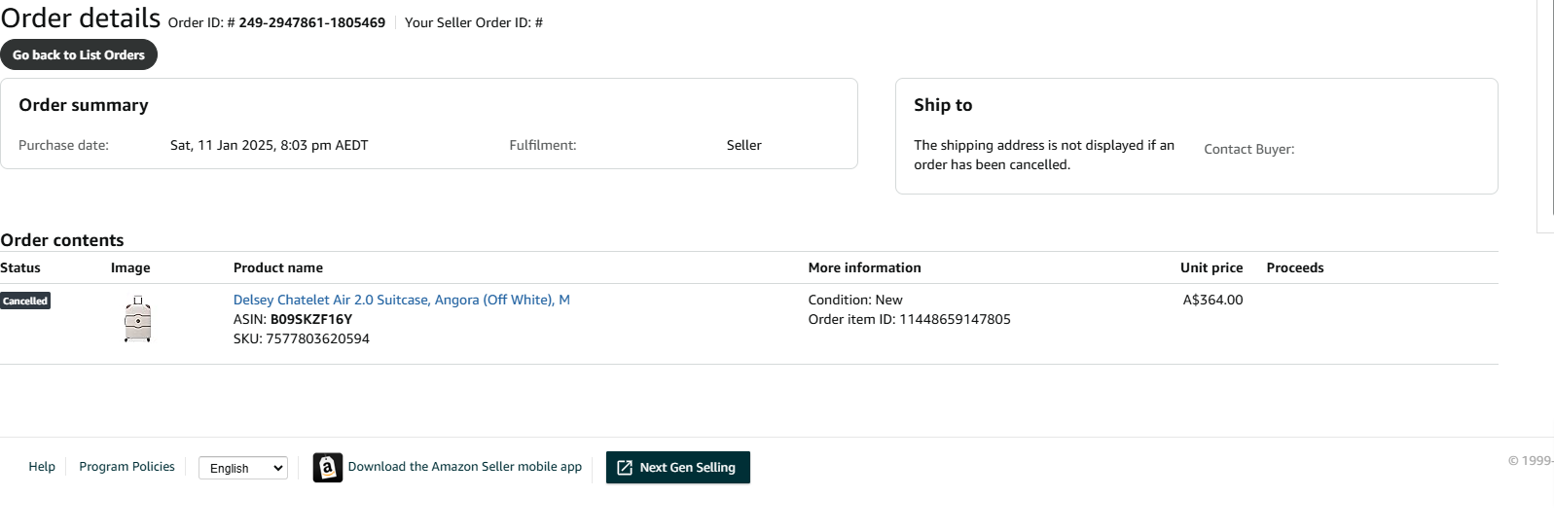This screenshot has height=532, width=1554.
Task: Click the Image column header
Action: [130, 267]
